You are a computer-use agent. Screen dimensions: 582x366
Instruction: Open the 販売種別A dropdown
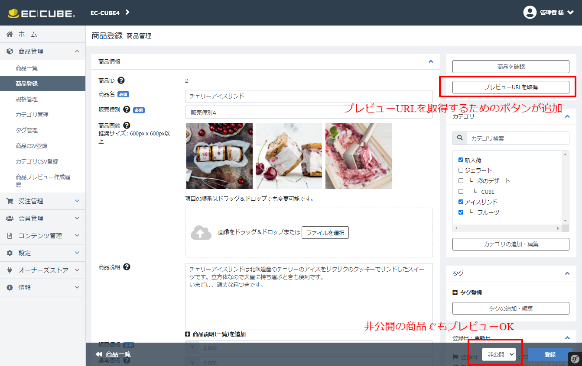click(x=309, y=112)
